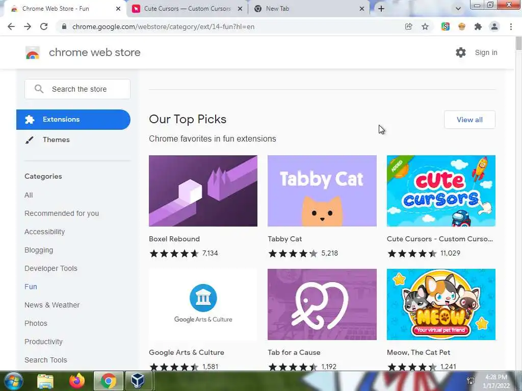Choose the Photos category

[x=36, y=323]
